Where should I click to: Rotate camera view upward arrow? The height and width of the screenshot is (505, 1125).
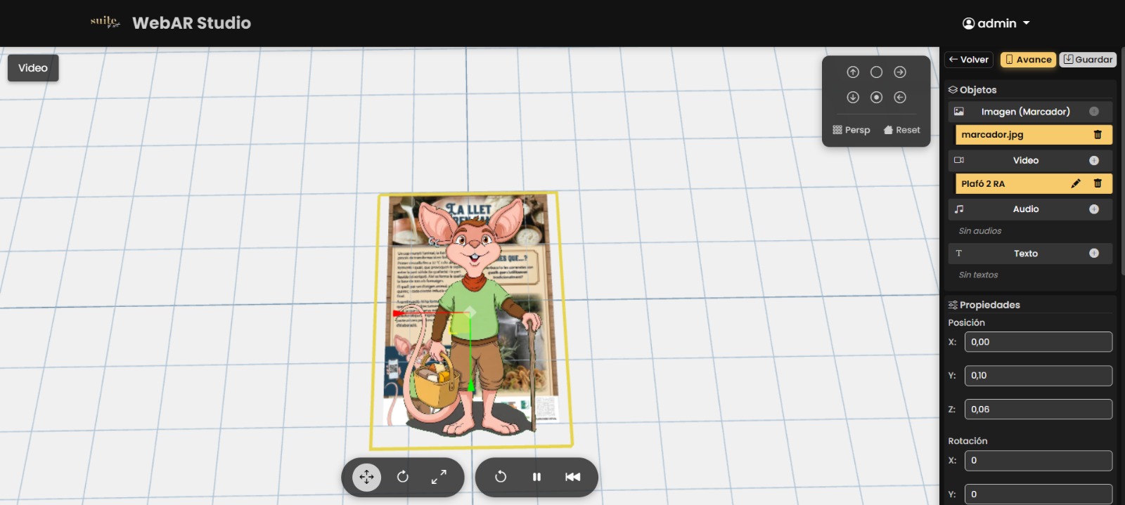coord(853,72)
